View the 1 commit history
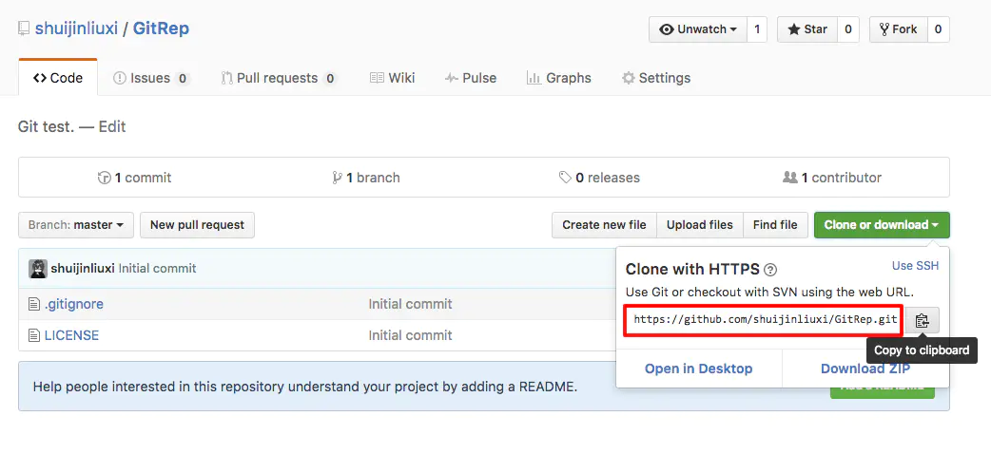 [x=134, y=178]
